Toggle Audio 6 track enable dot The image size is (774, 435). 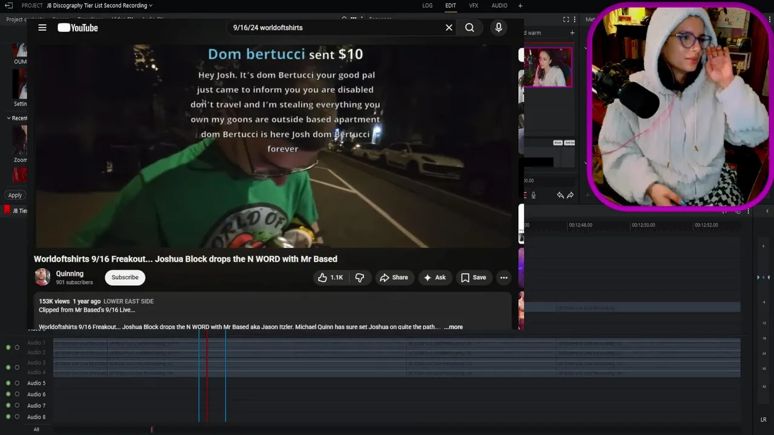point(8,394)
